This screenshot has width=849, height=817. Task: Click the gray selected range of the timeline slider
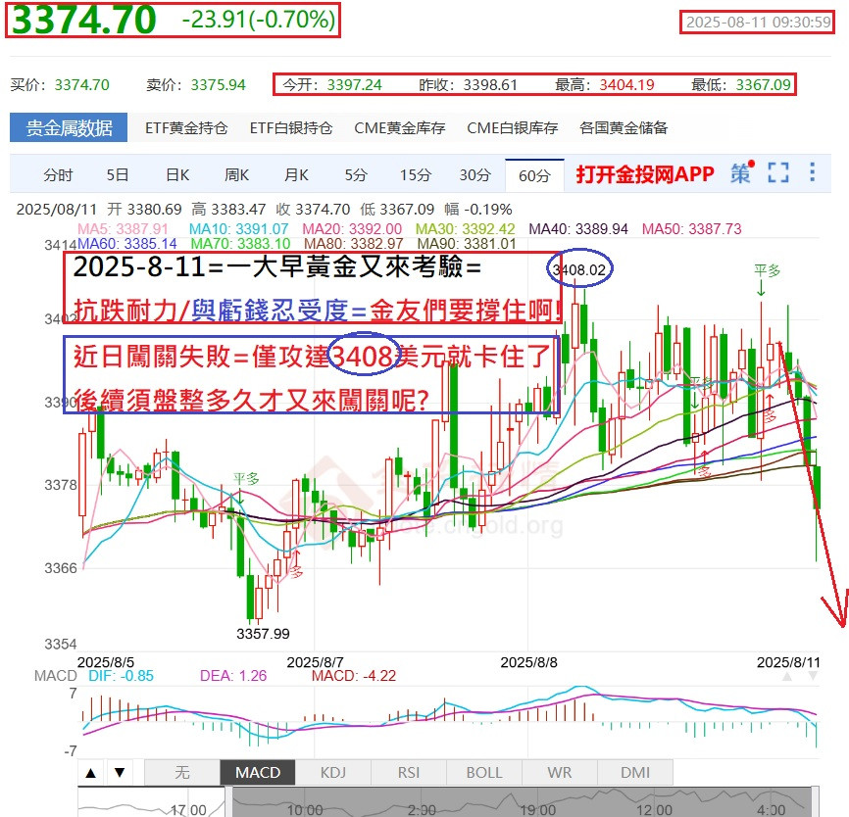click(522, 802)
